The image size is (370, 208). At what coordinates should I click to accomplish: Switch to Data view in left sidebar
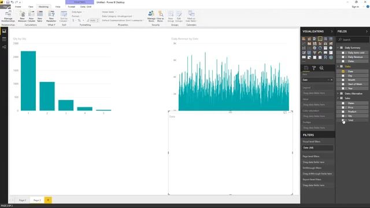click(x=4, y=39)
